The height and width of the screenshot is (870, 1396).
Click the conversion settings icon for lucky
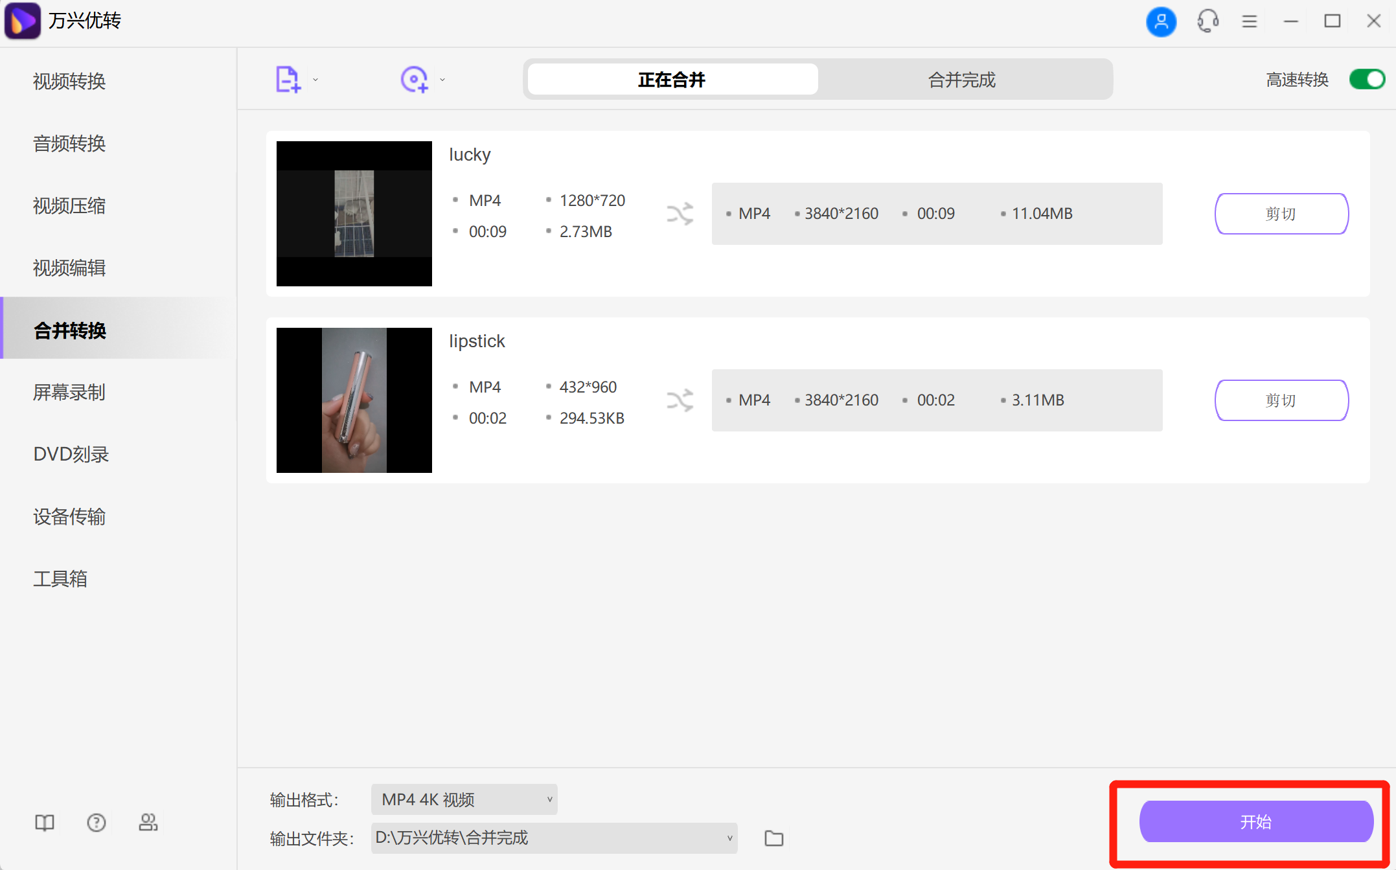pyautogui.click(x=680, y=214)
